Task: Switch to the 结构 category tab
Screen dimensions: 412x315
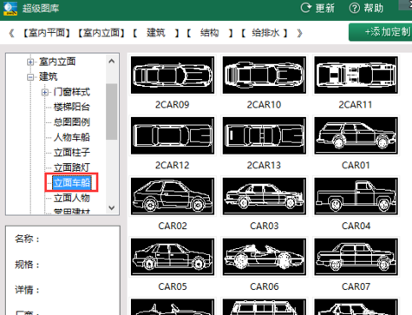Action: coord(210,33)
